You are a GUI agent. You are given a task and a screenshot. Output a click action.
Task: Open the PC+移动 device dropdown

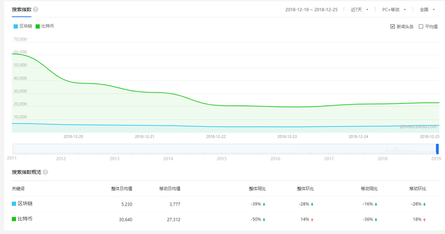[394, 10]
